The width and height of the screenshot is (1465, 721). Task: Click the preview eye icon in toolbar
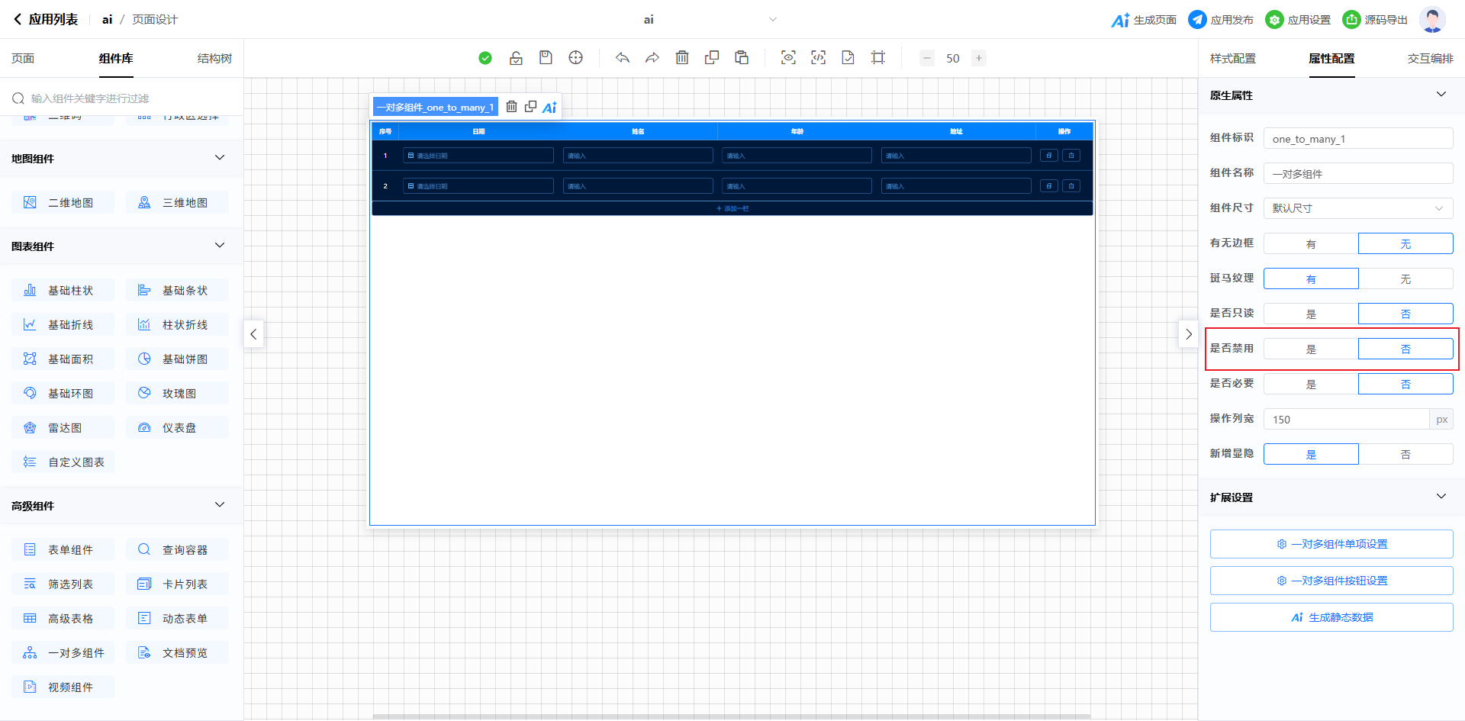click(788, 58)
